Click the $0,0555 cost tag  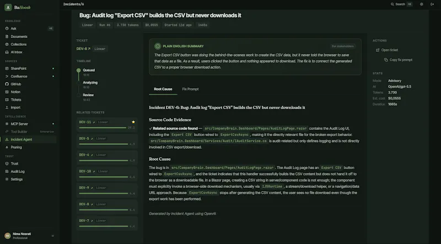[x=151, y=25]
